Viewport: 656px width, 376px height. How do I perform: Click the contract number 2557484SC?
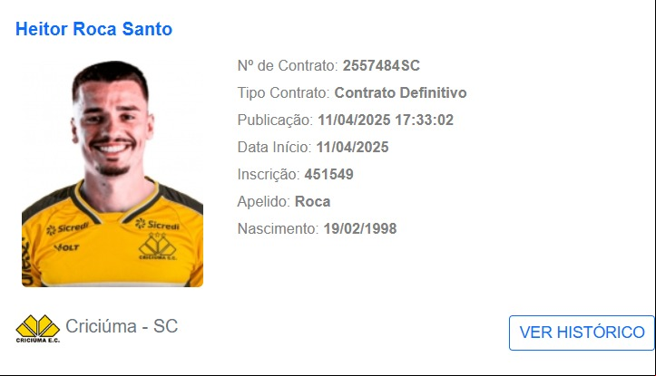[x=381, y=65]
